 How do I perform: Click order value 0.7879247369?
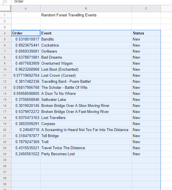(26, 142)
